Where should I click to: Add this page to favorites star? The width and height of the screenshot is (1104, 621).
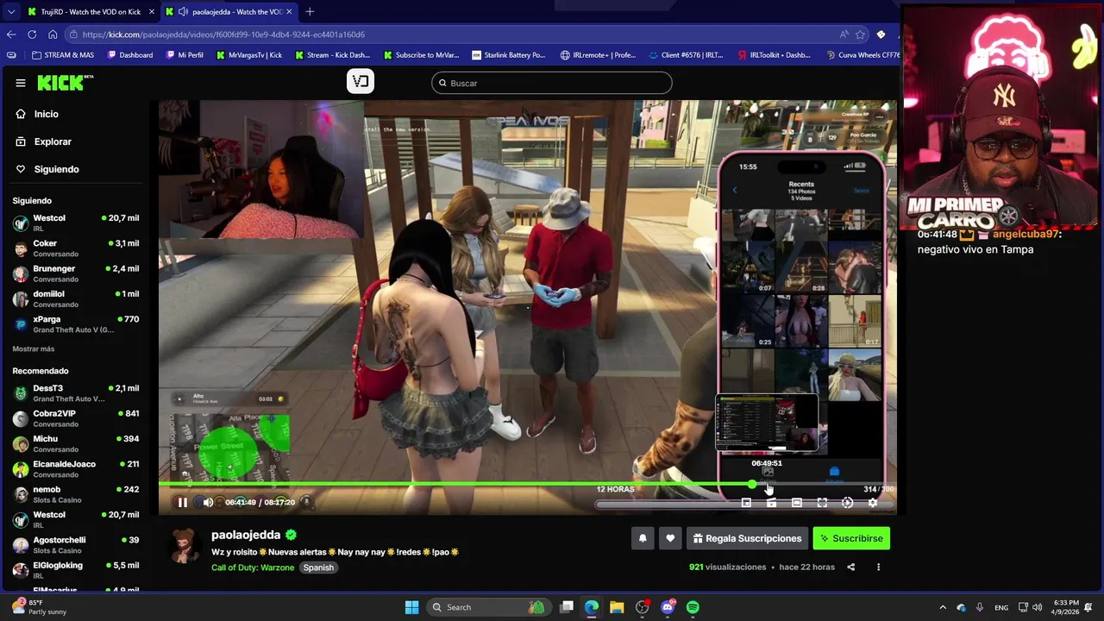coord(860,34)
